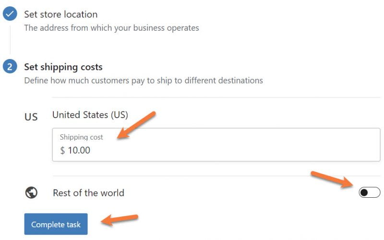Open the Set store location step

(x=60, y=14)
